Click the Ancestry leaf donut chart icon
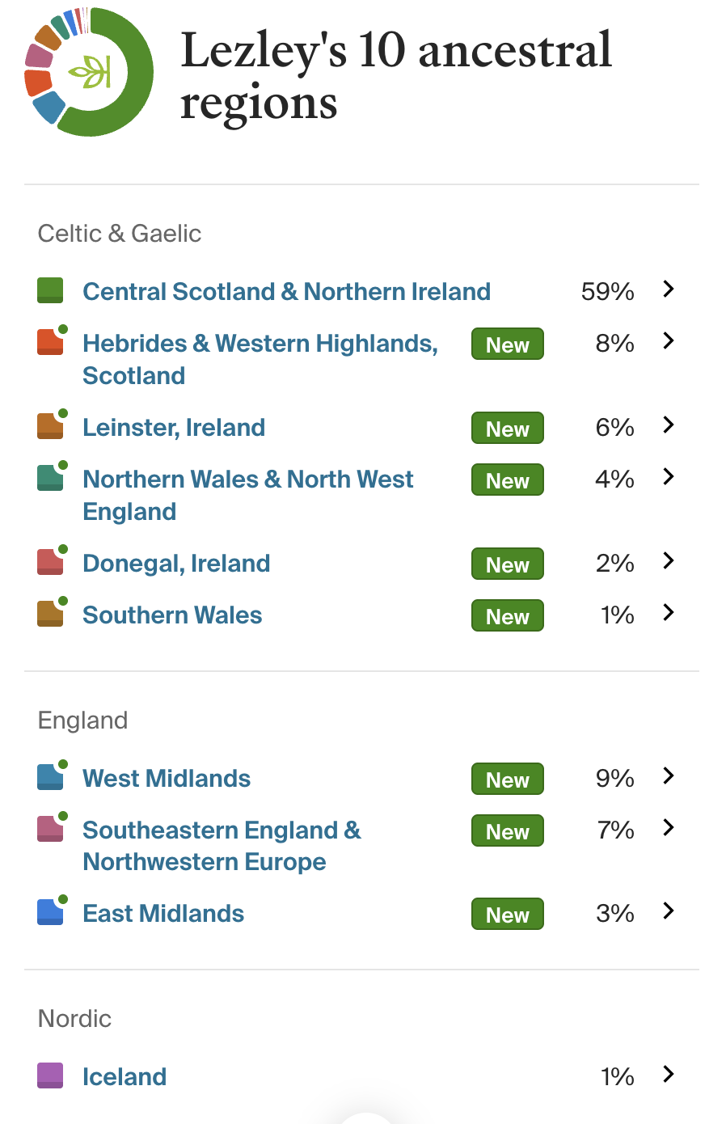The image size is (726, 1124). click(89, 72)
